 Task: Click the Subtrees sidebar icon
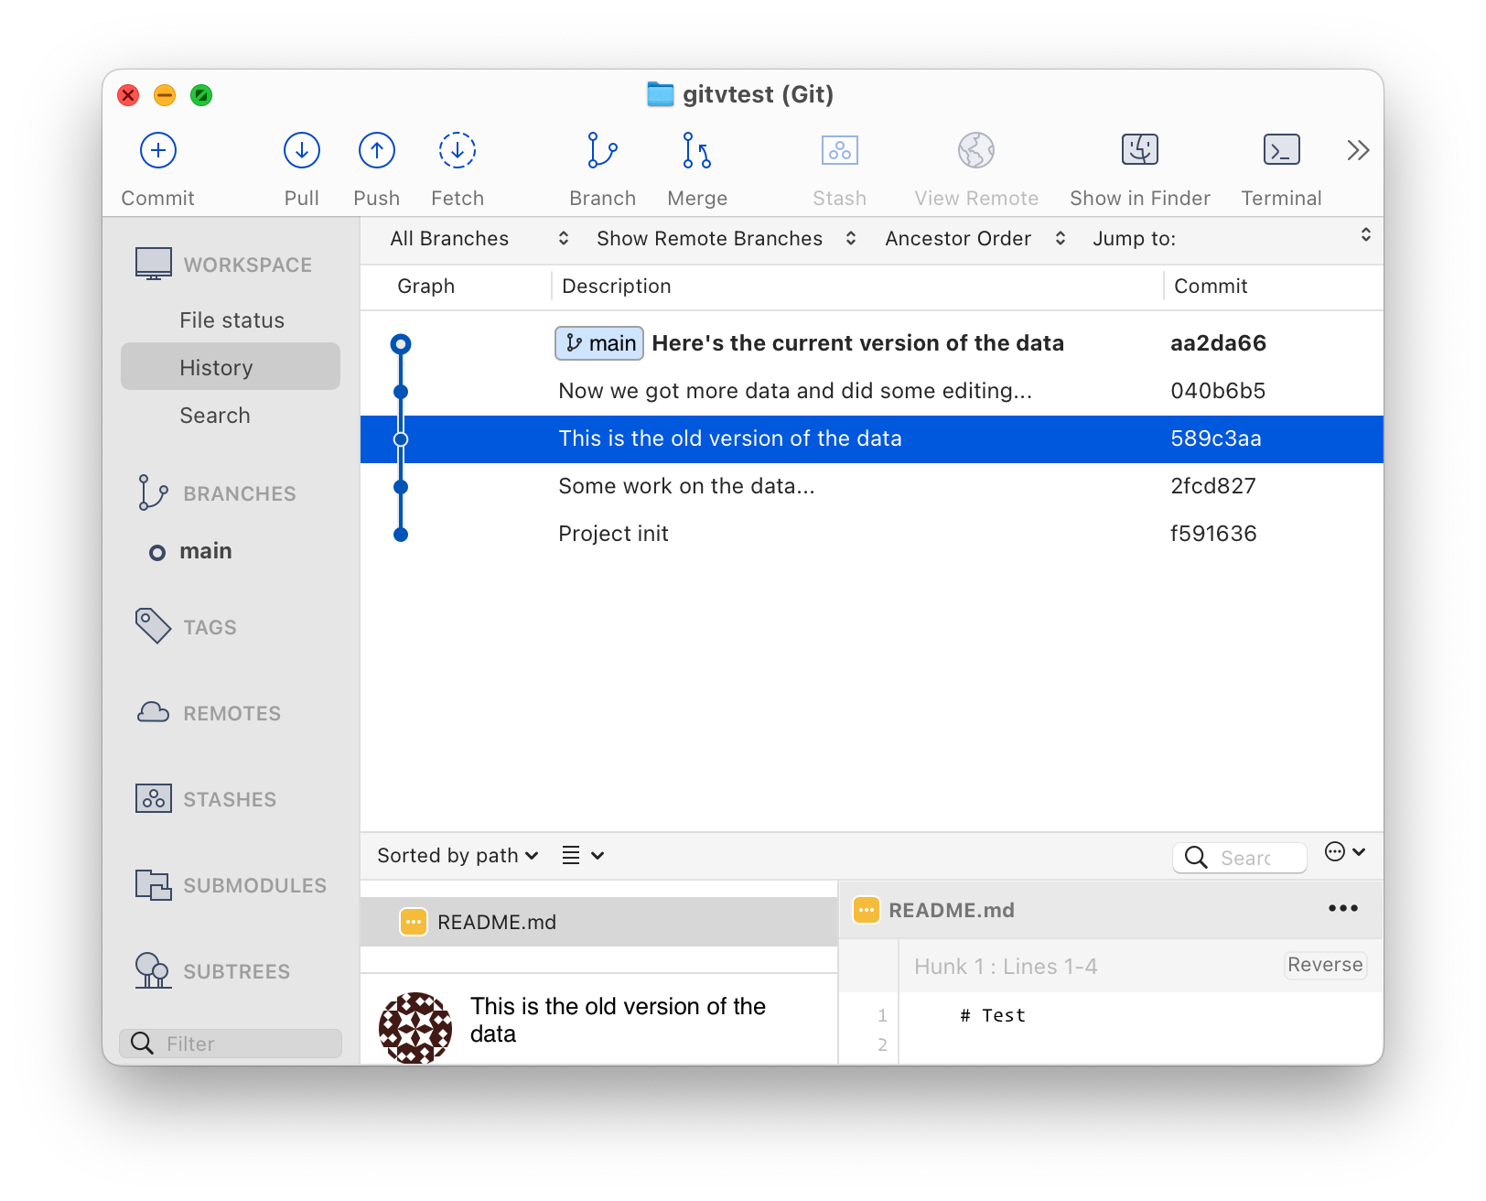(x=153, y=970)
